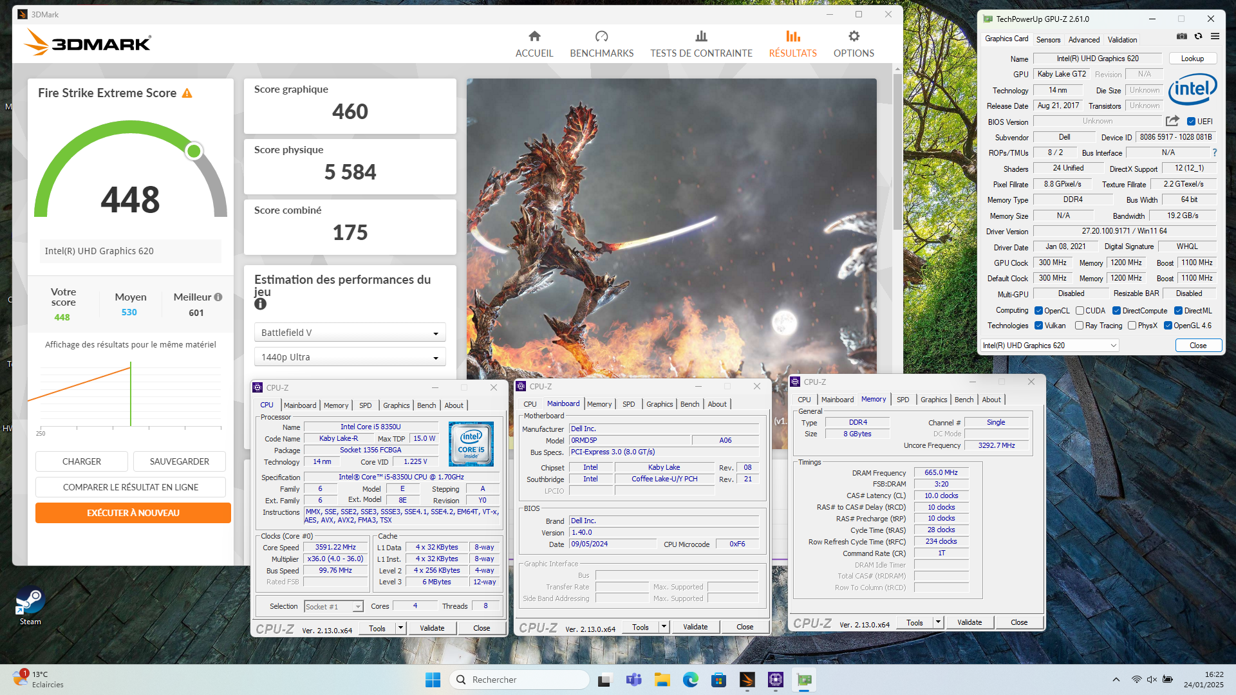Open the 1440p Ultra preset dropdown
1236x695 pixels.
pyautogui.click(x=350, y=357)
